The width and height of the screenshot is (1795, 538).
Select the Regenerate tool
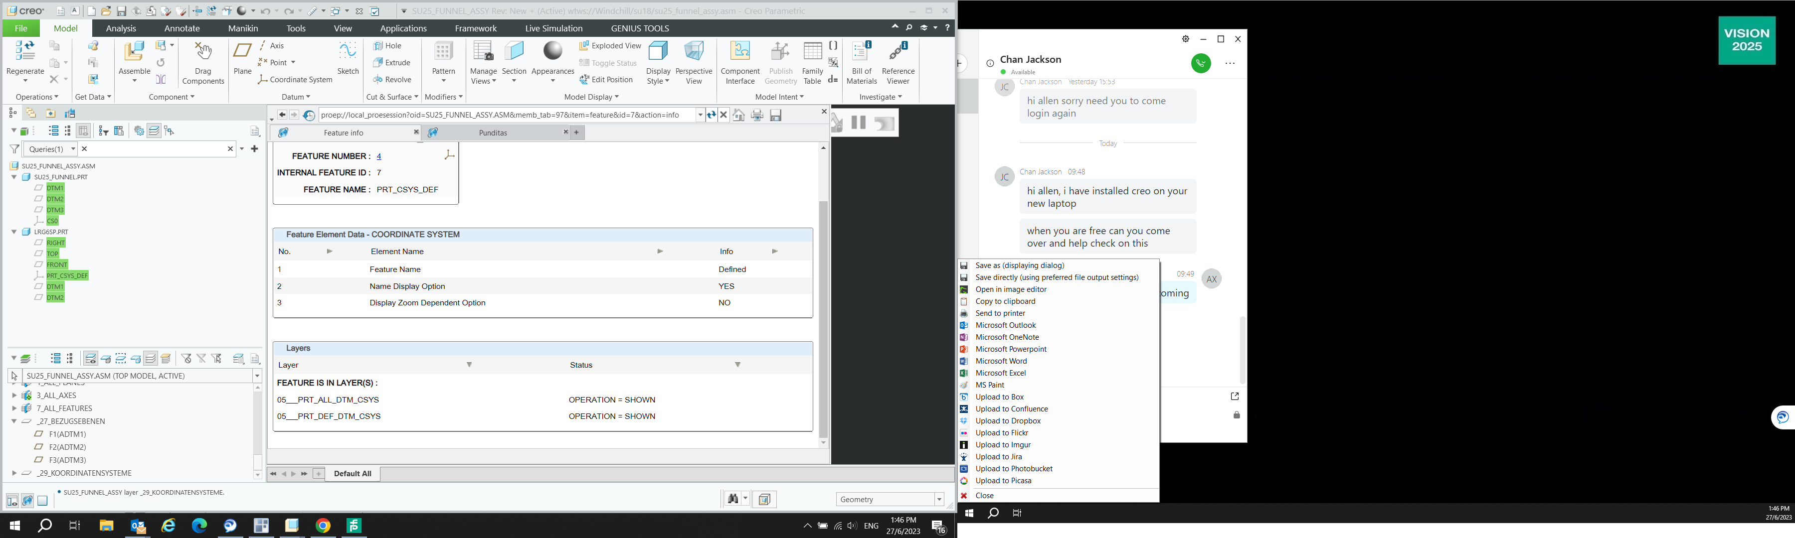[24, 59]
